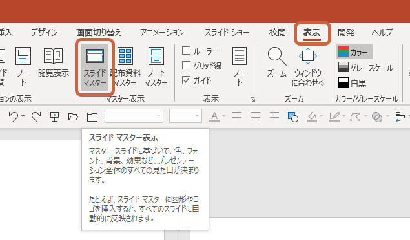Open Show group dialog launcher (表示)

[x=252, y=99]
